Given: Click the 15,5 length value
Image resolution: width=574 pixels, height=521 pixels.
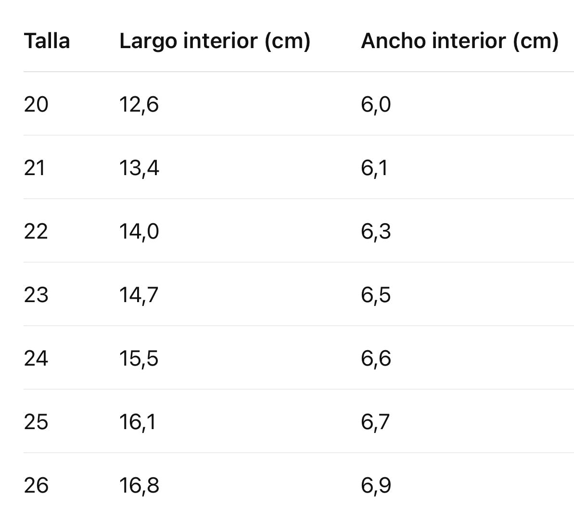Looking at the screenshot, I should click(139, 358).
